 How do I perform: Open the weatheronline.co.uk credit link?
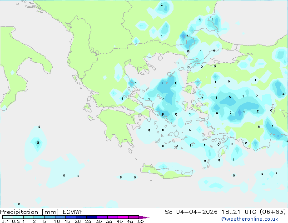(250, 219)
